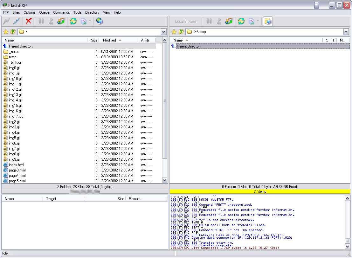Click the Size column header in remote list
The width and height of the screenshot is (352, 258).
point(94,40)
